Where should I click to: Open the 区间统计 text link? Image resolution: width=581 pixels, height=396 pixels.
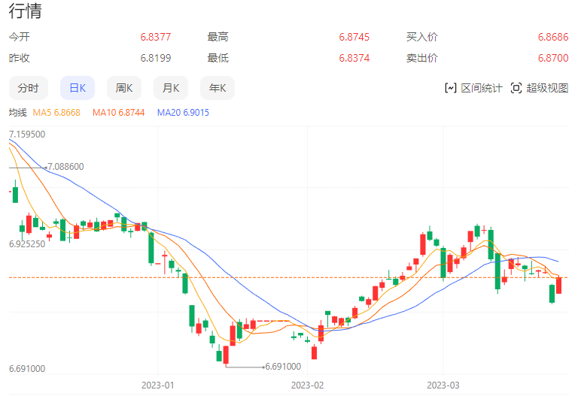(482, 88)
